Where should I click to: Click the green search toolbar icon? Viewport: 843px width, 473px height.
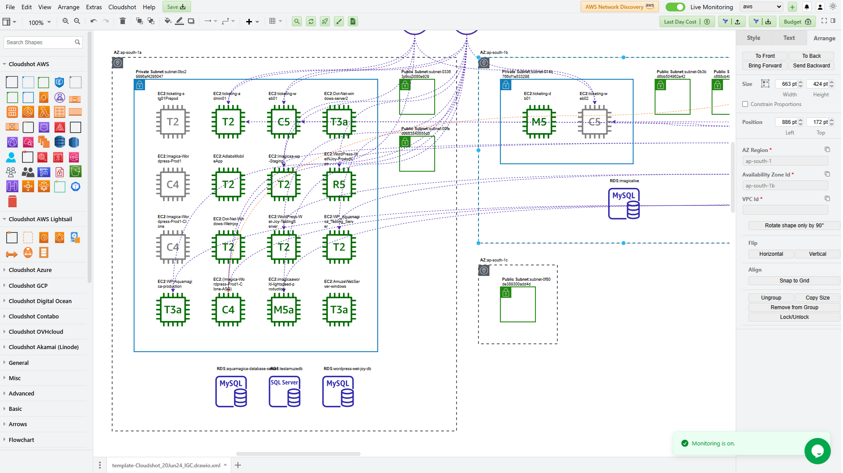298,21
